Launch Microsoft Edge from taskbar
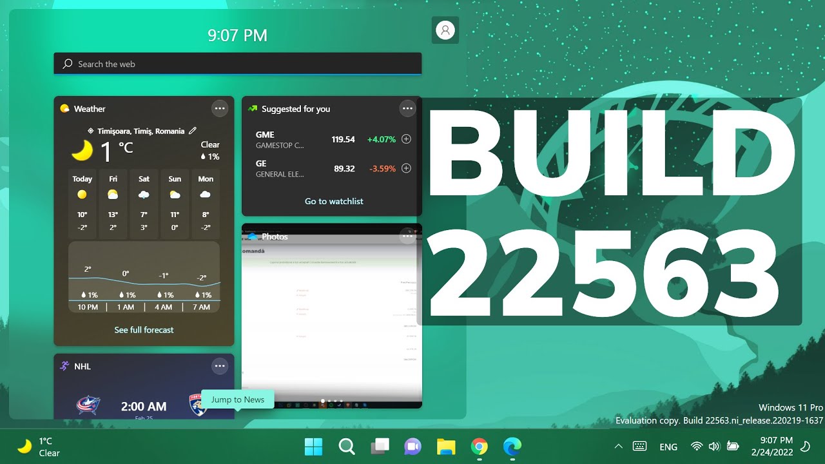Image resolution: width=825 pixels, height=464 pixels. [512, 446]
